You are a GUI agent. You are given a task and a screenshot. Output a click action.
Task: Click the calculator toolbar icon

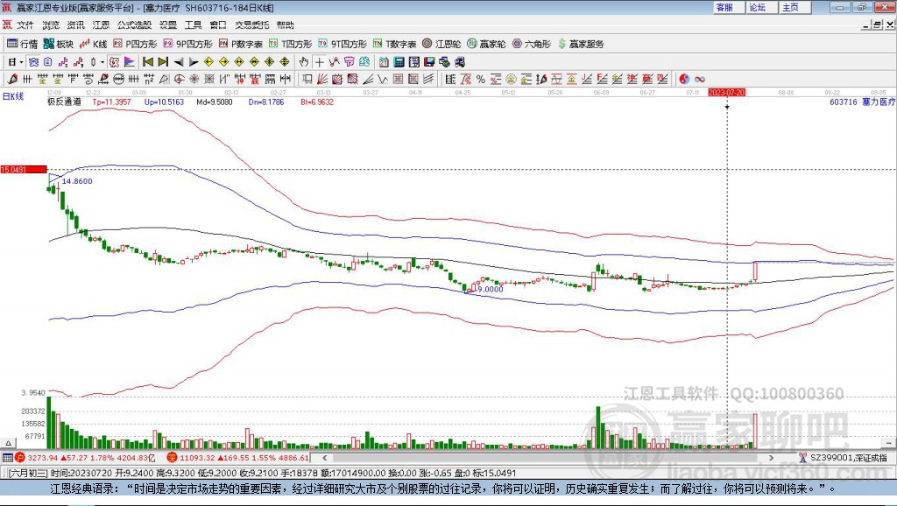399,62
